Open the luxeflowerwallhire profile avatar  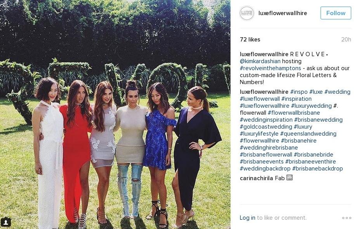(x=247, y=13)
